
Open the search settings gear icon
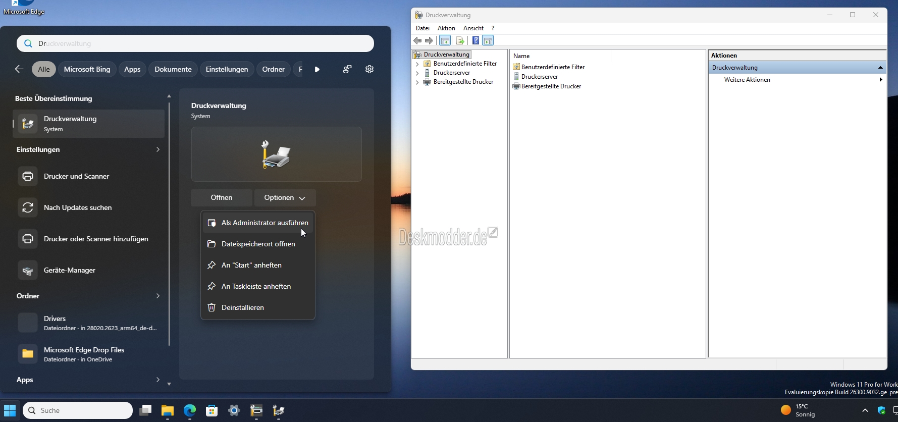(x=369, y=69)
